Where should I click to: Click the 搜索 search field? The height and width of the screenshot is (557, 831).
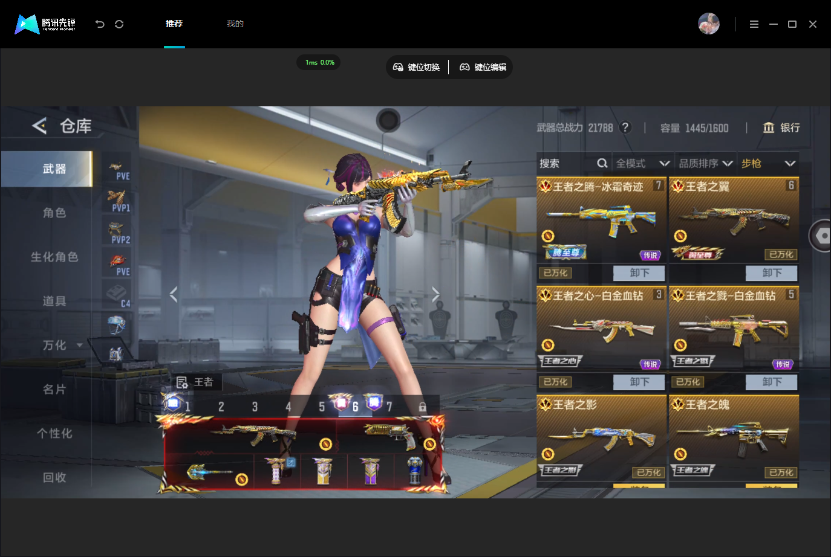point(573,163)
